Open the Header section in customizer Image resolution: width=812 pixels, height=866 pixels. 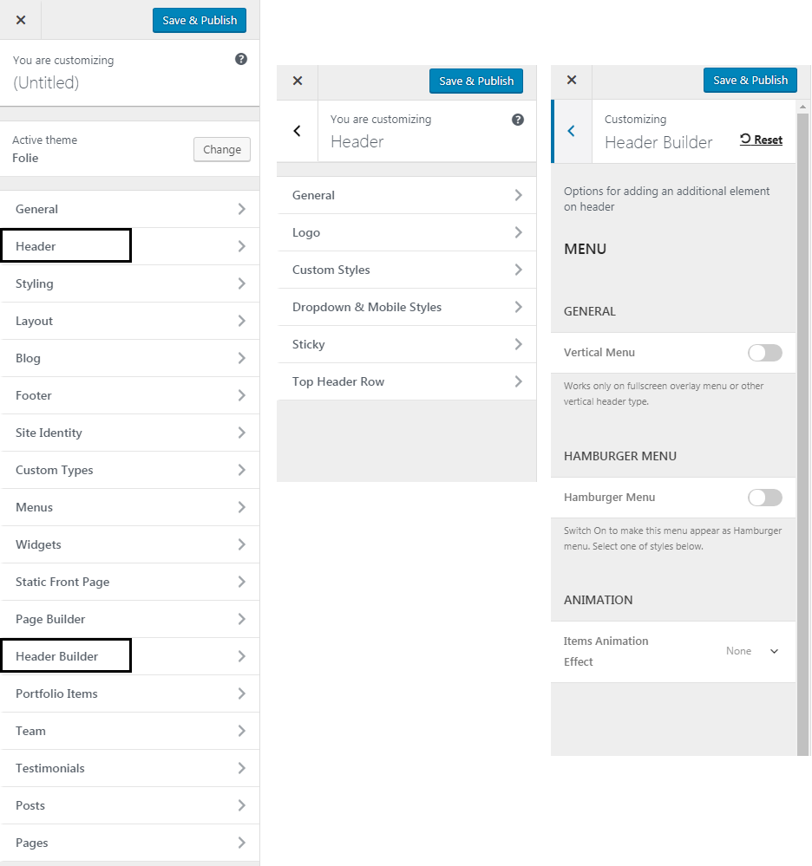(130, 246)
